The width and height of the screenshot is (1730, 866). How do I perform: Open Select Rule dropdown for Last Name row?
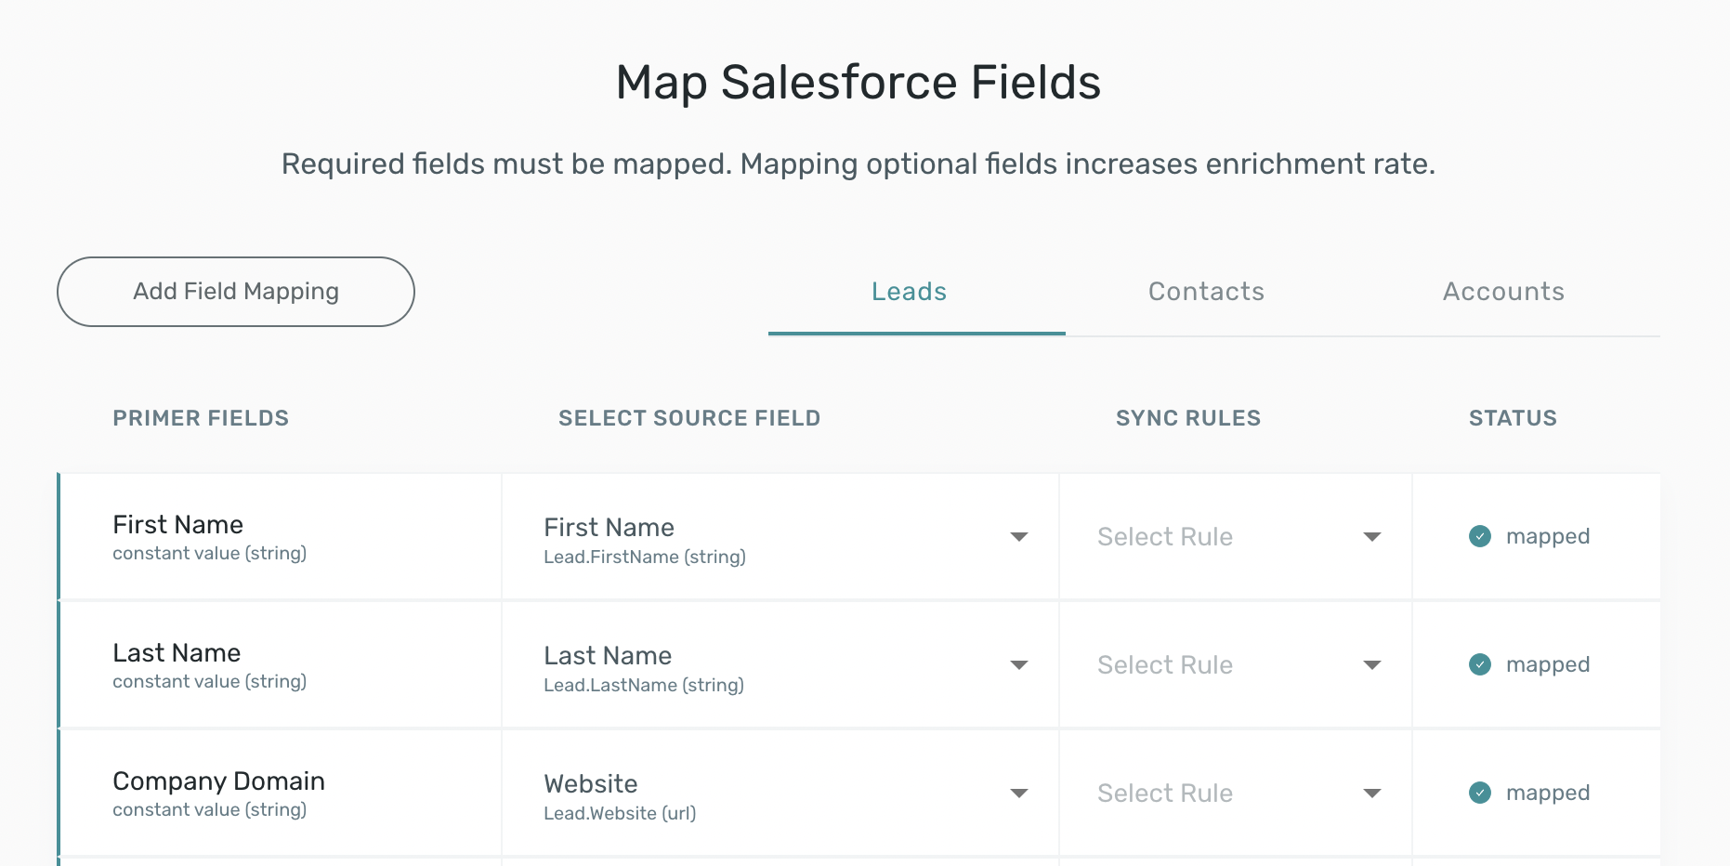click(1236, 665)
